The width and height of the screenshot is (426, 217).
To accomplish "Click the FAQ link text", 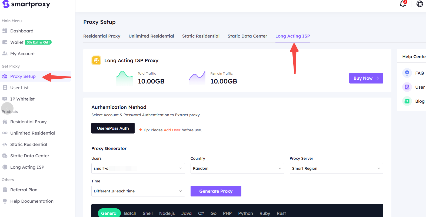I will tap(420, 73).
